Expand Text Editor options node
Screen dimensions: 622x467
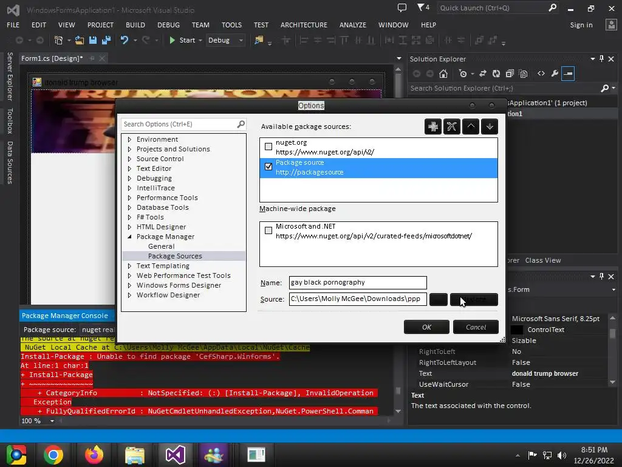129,169
